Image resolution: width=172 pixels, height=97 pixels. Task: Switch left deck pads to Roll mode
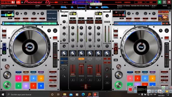(x=26, y=72)
